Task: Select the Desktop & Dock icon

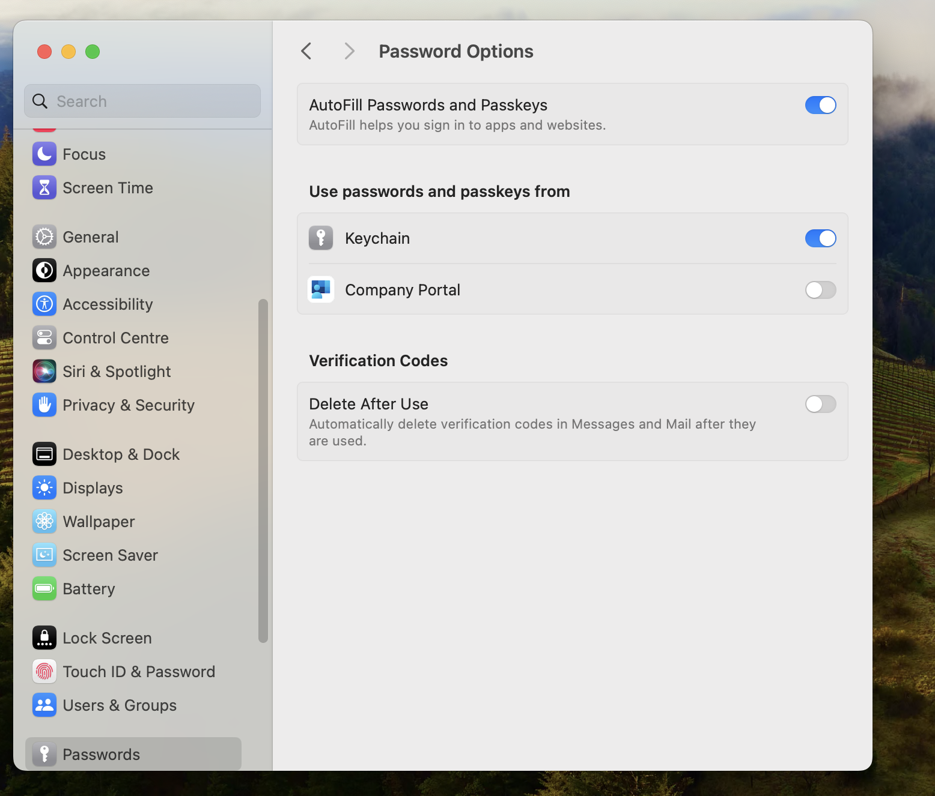Action: click(44, 454)
